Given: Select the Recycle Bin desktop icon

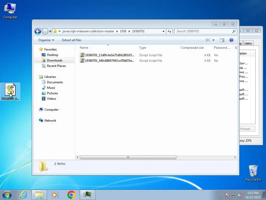Looking at the screenshot, I should click(x=253, y=173).
